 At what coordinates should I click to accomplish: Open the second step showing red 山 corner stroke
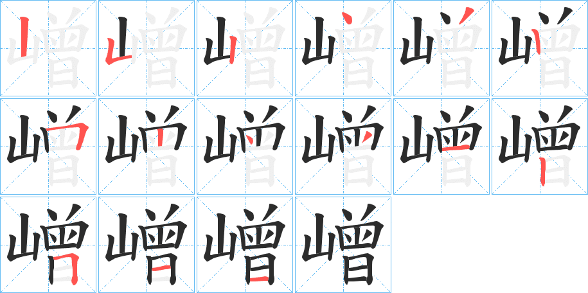[147, 48]
